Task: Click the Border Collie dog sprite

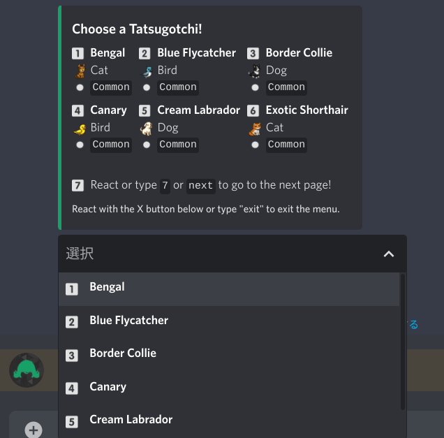Action: click(255, 71)
